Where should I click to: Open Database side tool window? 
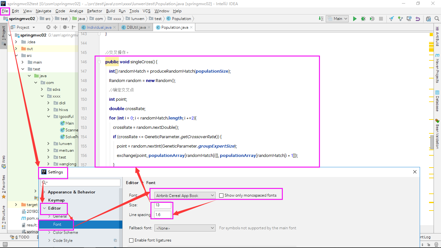tap(437, 101)
